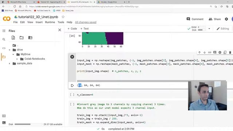Viewport: 233px width, 131px height.
Task: Open browser home button
Action: click(x=20, y=7)
